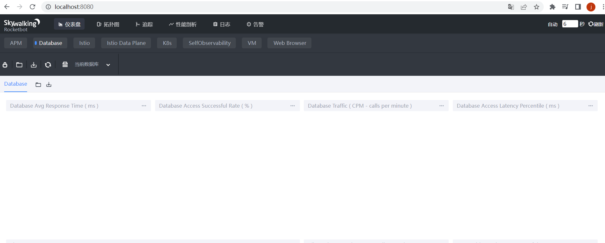Click the reload circular arrows icon in toolbar
This screenshot has width=605, height=243.
pos(48,65)
